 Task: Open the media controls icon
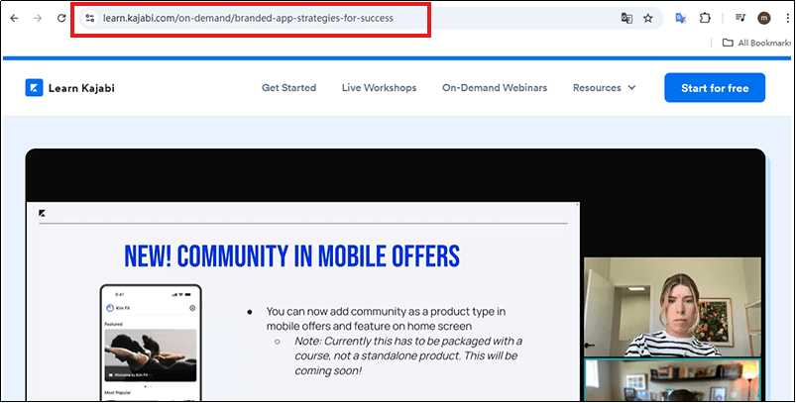click(740, 18)
